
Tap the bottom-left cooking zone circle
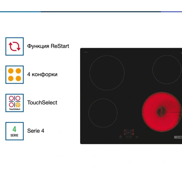103,113
